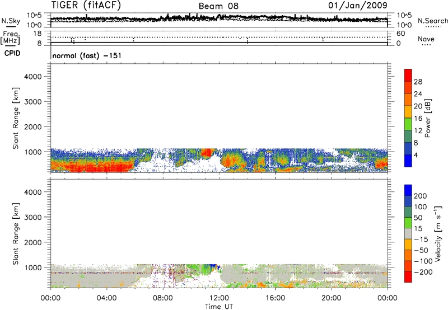Click the 'Freq. [MHz]' axis label
The height and width of the screenshot is (310, 448).
coord(10,37)
